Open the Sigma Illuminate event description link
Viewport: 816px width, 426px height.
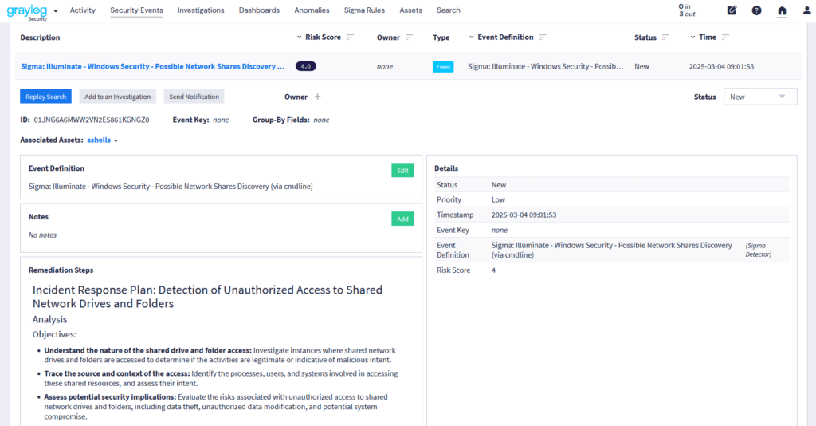152,67
